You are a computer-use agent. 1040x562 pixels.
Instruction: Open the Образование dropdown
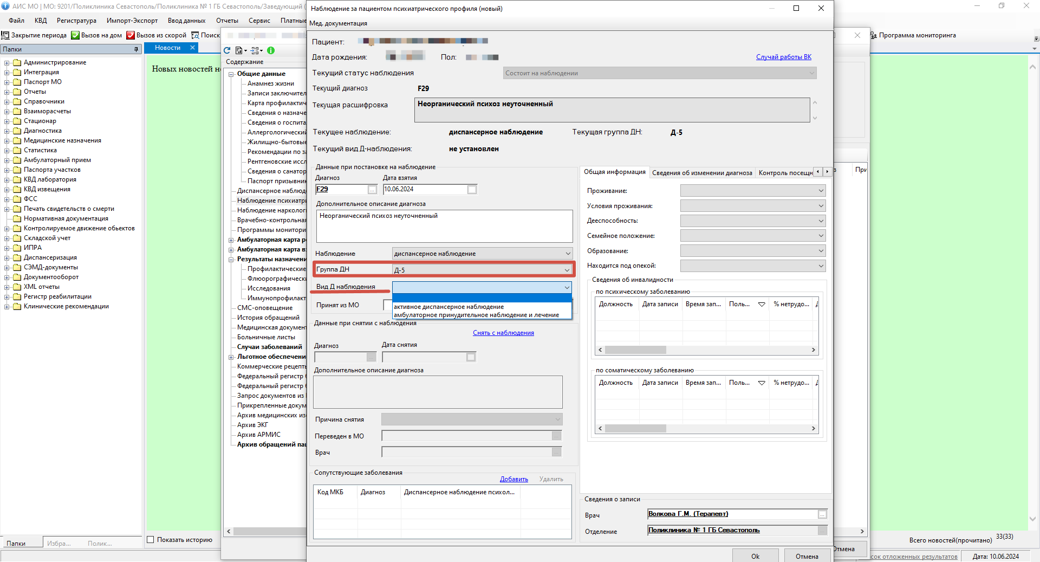[x=821, y=251]
